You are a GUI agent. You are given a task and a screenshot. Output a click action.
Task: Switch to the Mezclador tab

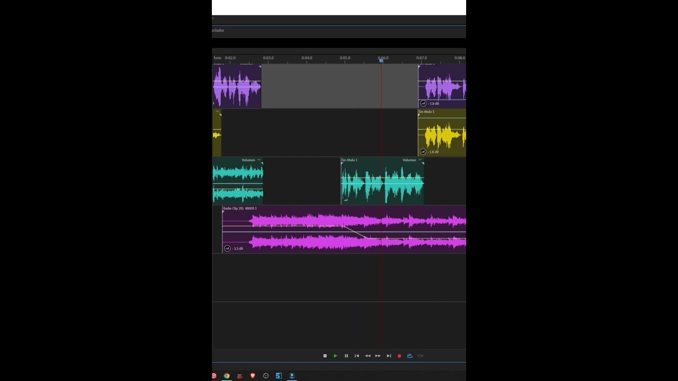tap(218, 30)
